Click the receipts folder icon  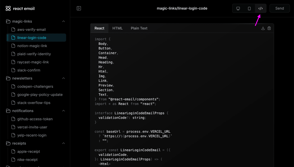pos(8,143)
